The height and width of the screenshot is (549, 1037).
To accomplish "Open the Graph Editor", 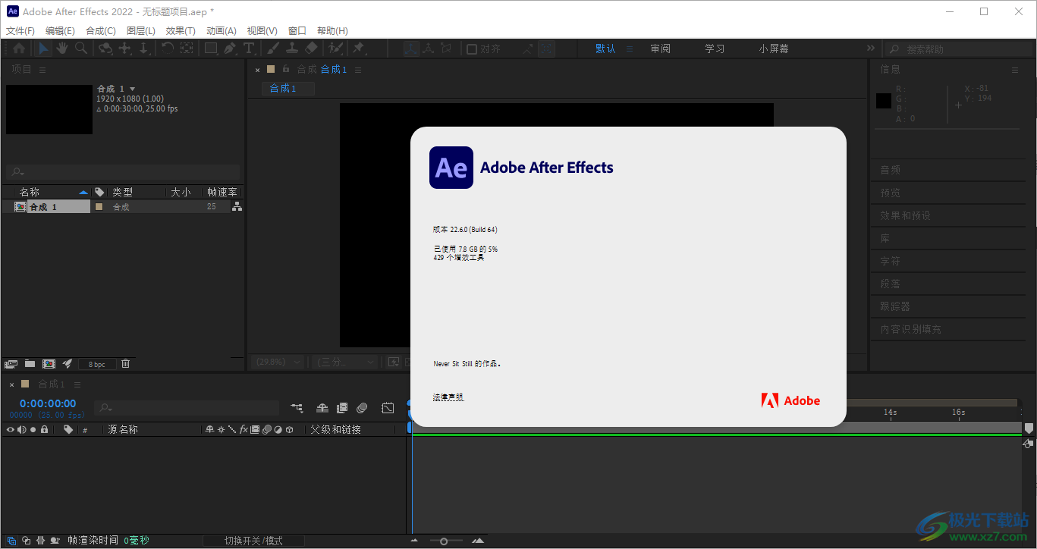I will tap(388, 407).
